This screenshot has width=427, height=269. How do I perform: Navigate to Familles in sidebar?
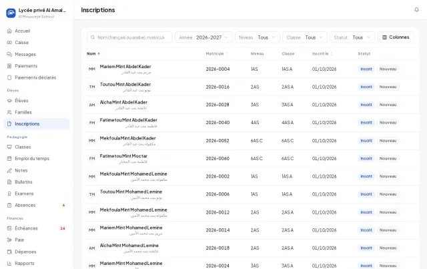tap(37, 112)
